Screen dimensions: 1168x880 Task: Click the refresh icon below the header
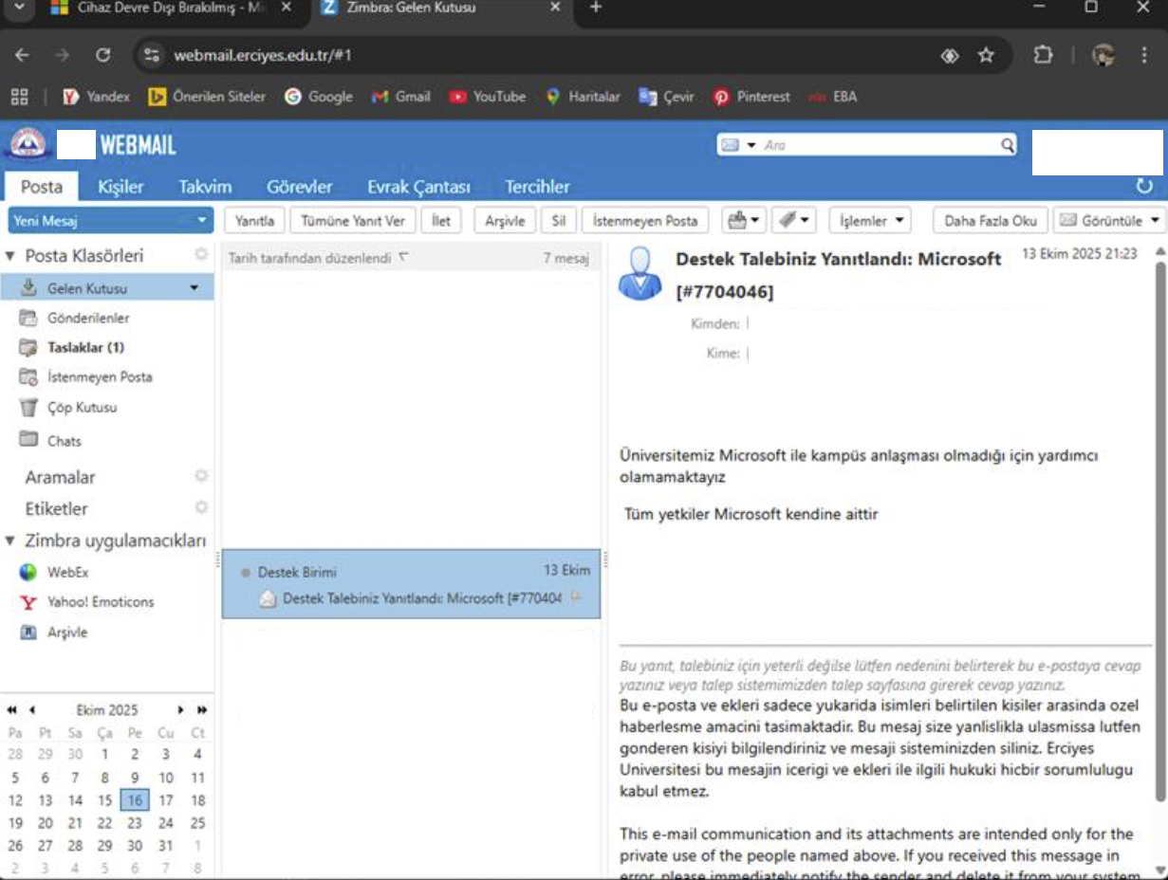coord(1144,186)
